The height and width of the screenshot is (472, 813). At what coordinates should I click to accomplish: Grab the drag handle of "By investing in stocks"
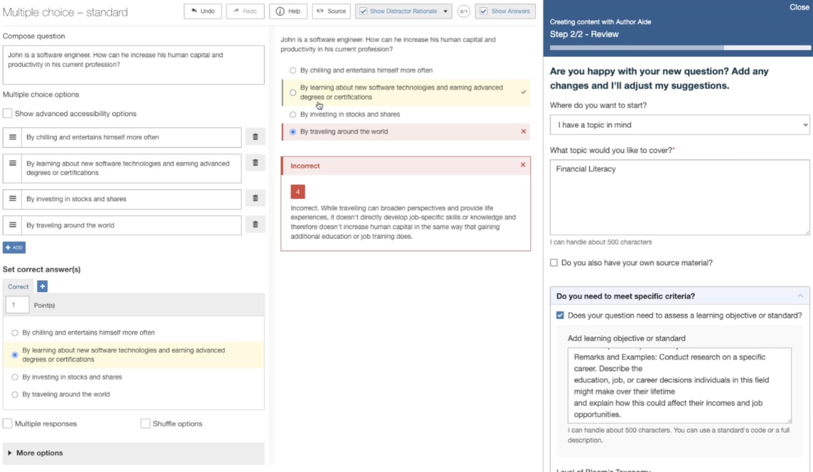click(x=12, y=199)
